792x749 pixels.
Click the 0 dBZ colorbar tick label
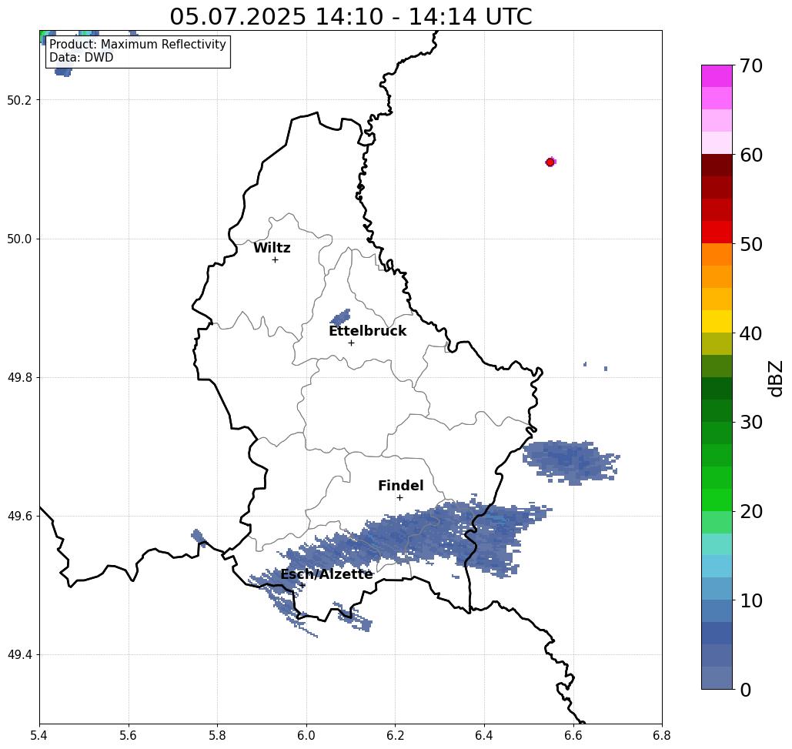click(746, 690)
